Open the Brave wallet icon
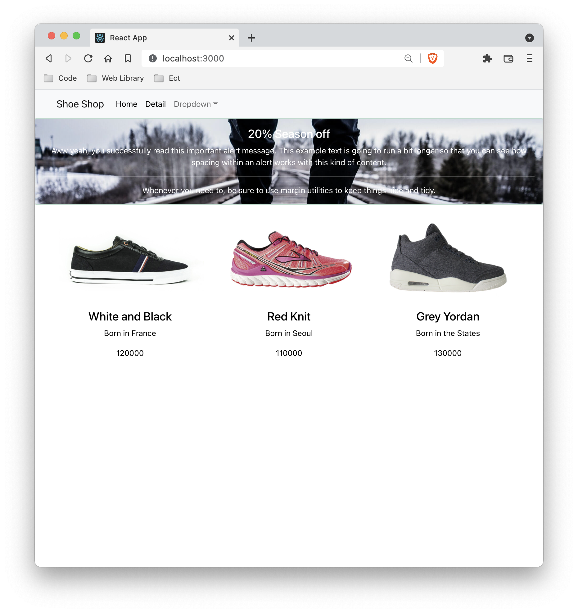Image resolution: width=578 pixels, height=613 pixels. point(508,58)
